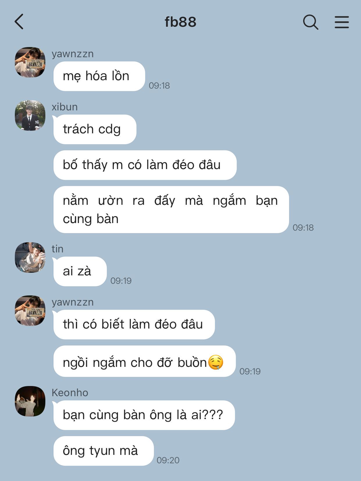The image size is (361, 481).
Task: Select the "ông tyun mà" message bubble
Action: 103,451
